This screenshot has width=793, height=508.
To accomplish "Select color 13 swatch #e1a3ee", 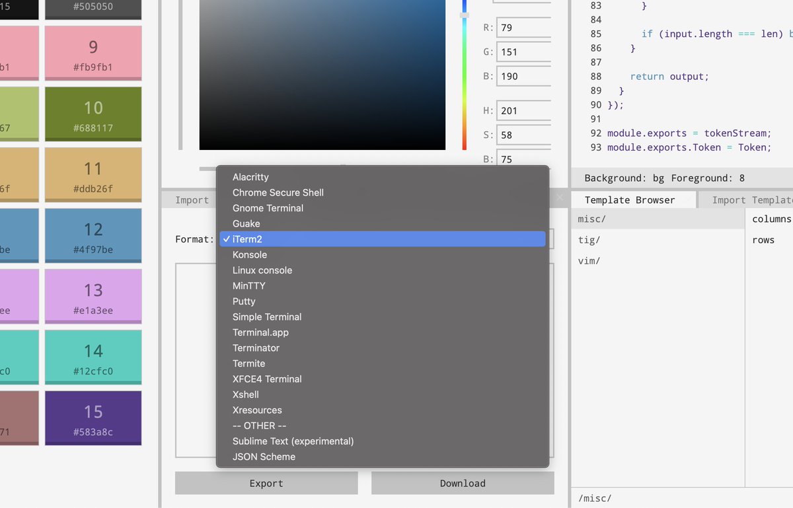I will [x=93, y=297].
